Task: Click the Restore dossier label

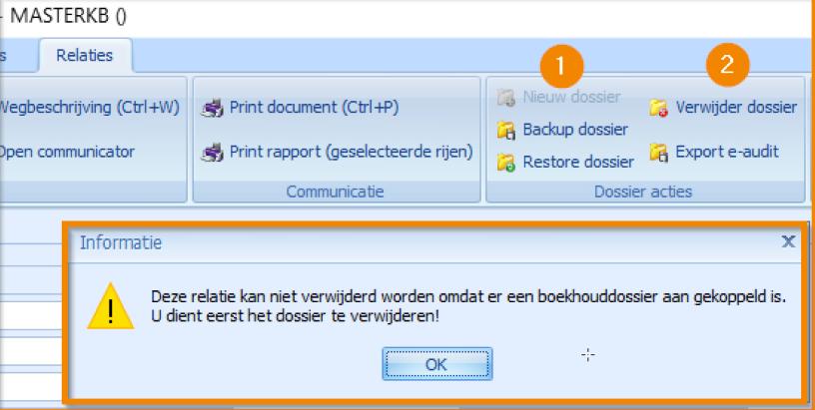Action: pos(578,161)
